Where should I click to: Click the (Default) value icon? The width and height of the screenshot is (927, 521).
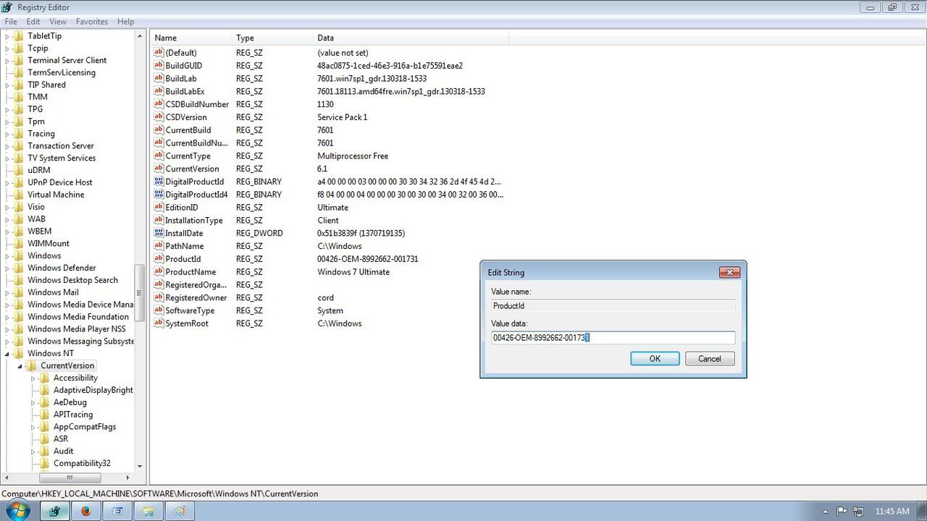point(159,52)
